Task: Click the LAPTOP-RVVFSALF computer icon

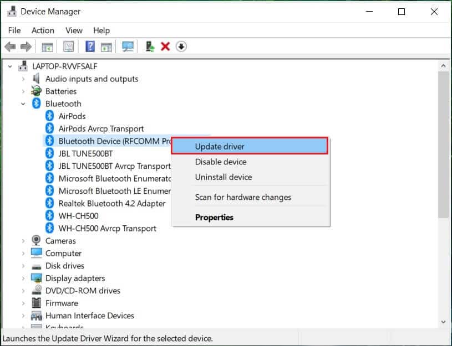Action: pyautogui.click(x=23, y=66)
